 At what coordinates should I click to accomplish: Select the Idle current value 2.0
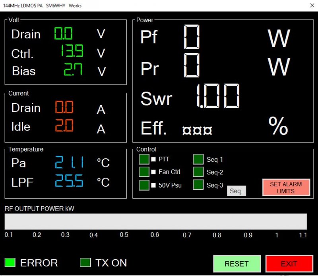click(64, 125)
